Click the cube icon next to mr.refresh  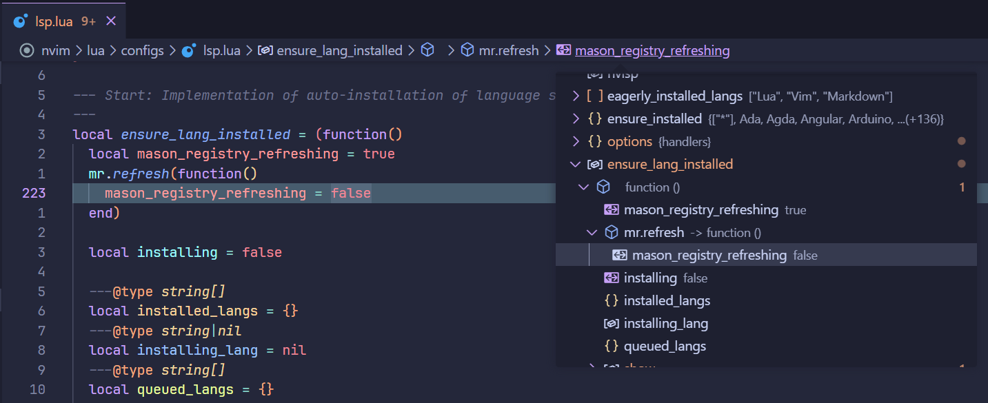[x=612, y=232]
